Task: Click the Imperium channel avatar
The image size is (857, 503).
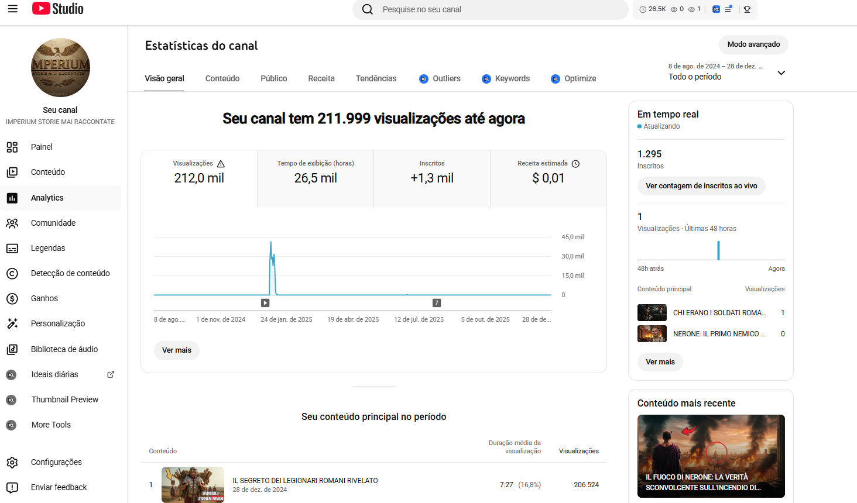Action: (60, 68)
